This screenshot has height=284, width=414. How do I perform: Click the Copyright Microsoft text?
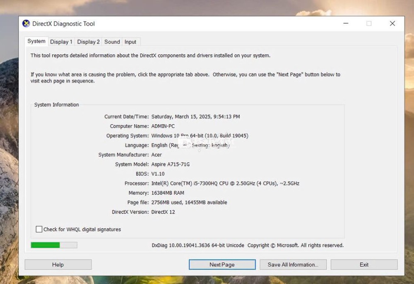296,245
